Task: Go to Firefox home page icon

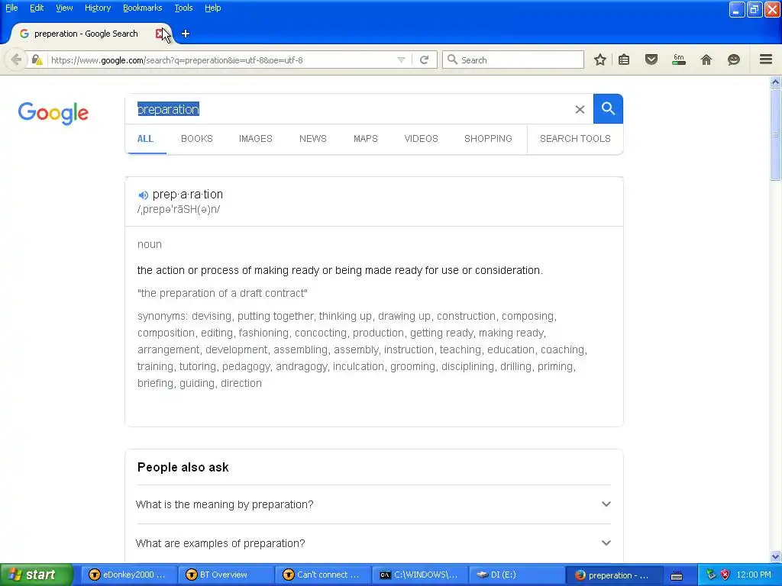Action: click(706, 60)
